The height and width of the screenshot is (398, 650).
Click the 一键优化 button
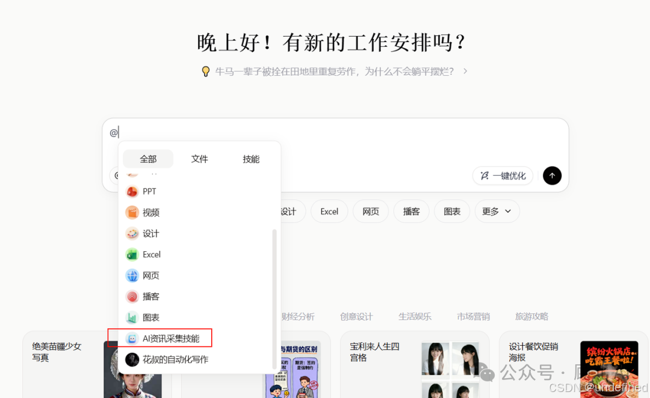point(503,176)
